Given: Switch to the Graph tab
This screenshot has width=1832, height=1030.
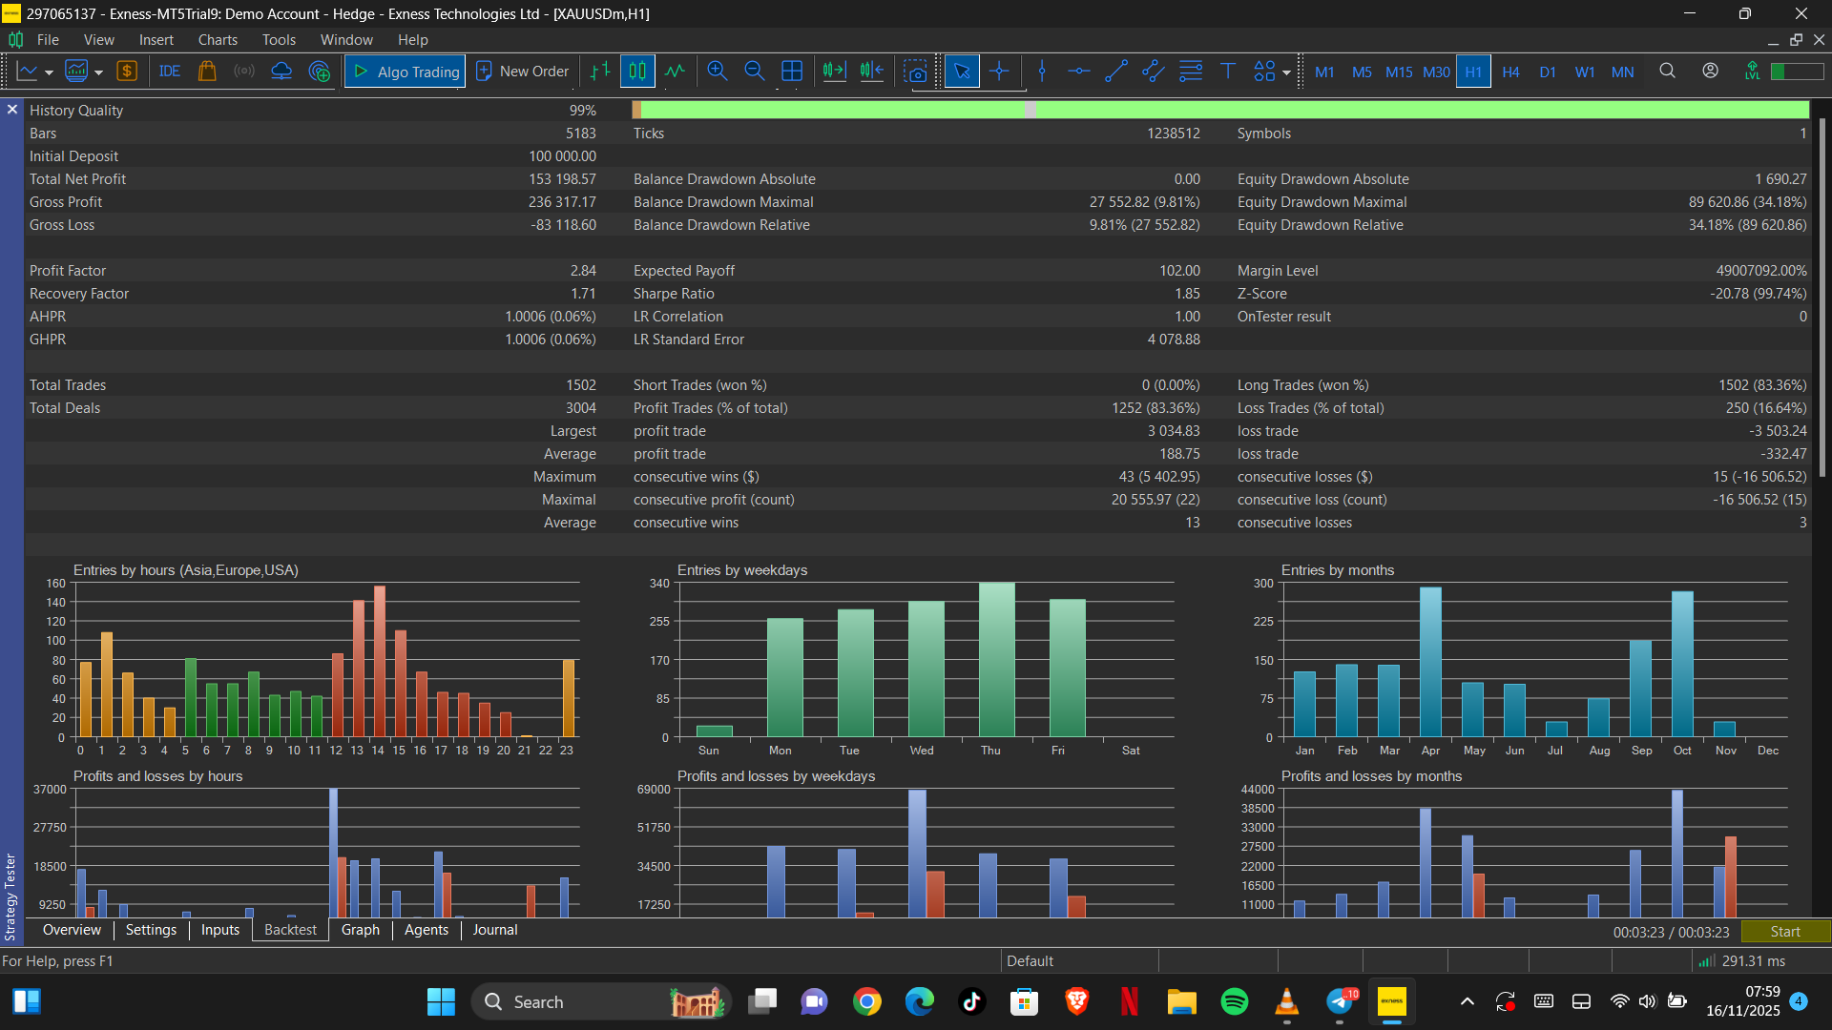Looking at the screenshot, I should 360,930.
